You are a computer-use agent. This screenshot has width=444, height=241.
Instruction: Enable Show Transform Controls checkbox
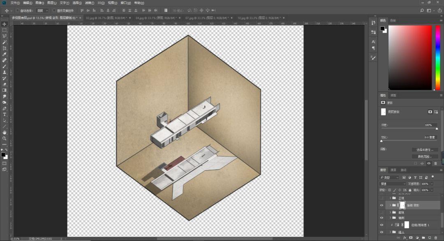[54, 10]
